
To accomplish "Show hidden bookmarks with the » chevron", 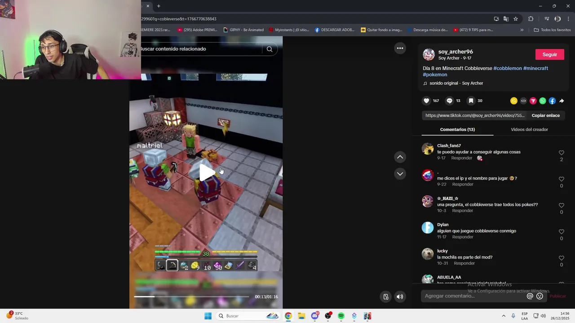I will [522, 30].
